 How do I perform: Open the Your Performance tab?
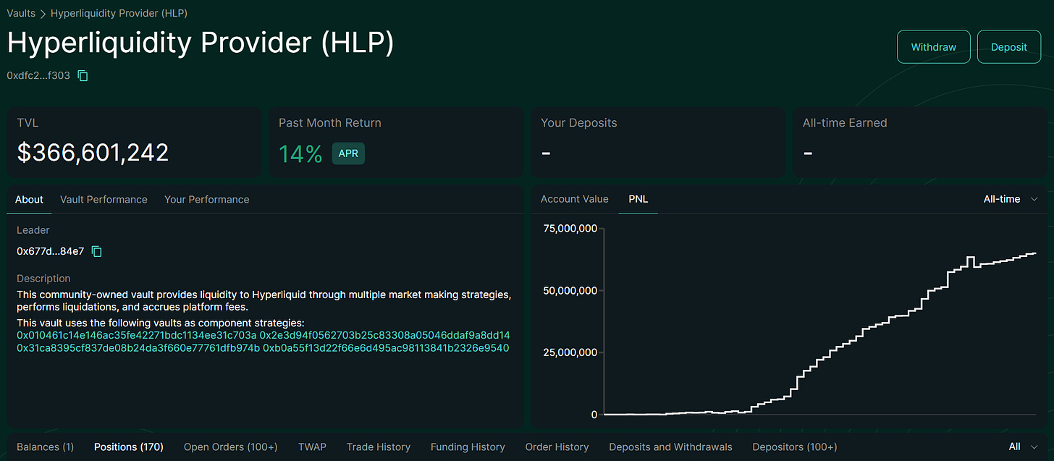point(206,199)
